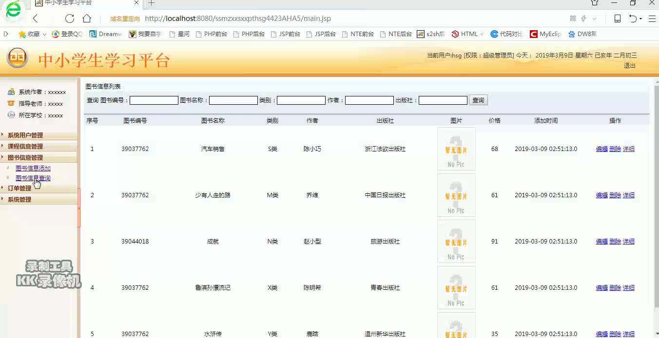Open 我要自学 bookmark
659x338 pixels.
(145, 34)
